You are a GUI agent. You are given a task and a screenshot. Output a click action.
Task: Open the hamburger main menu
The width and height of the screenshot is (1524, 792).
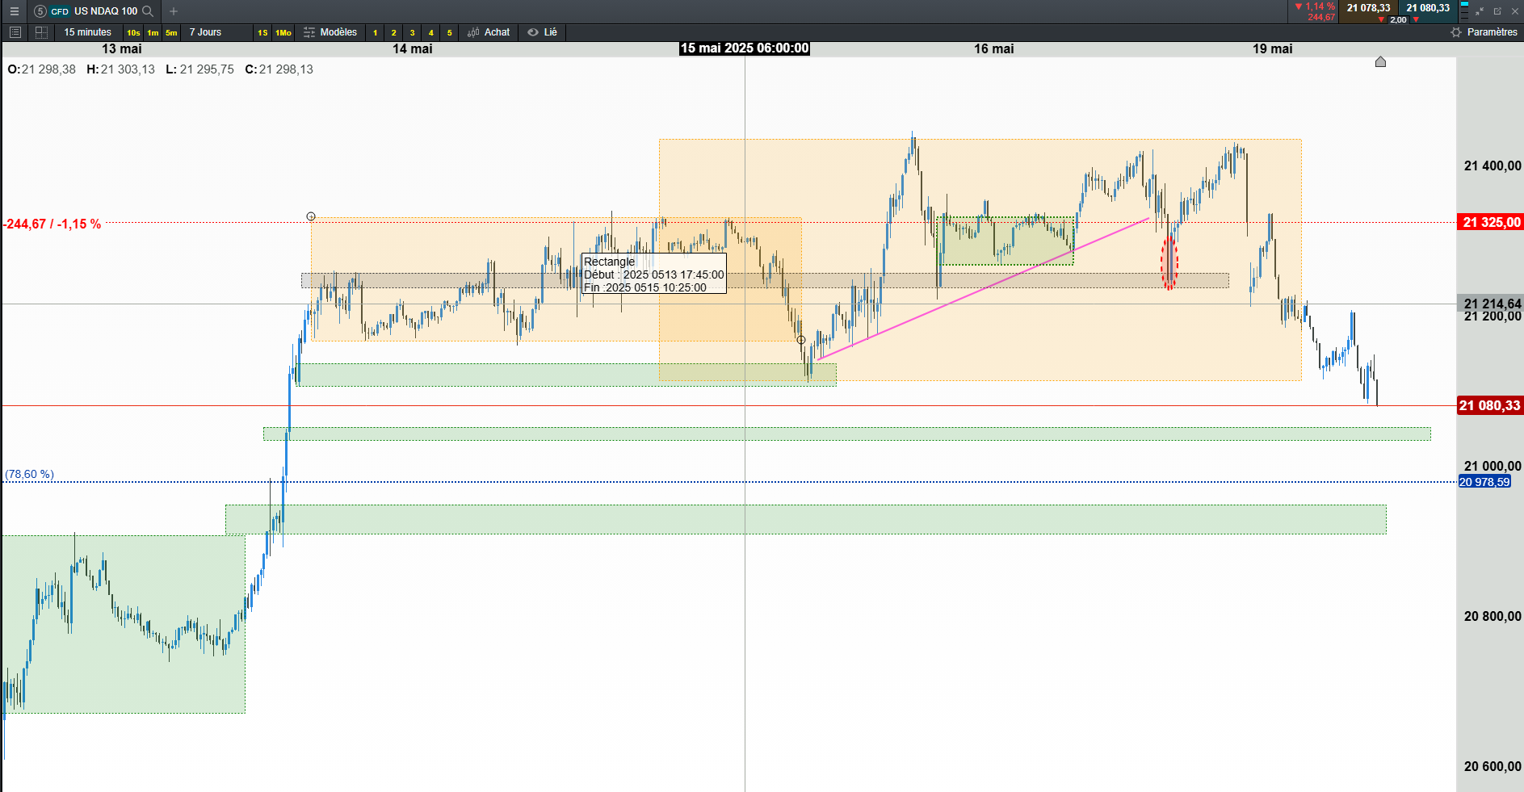(14, 11)
